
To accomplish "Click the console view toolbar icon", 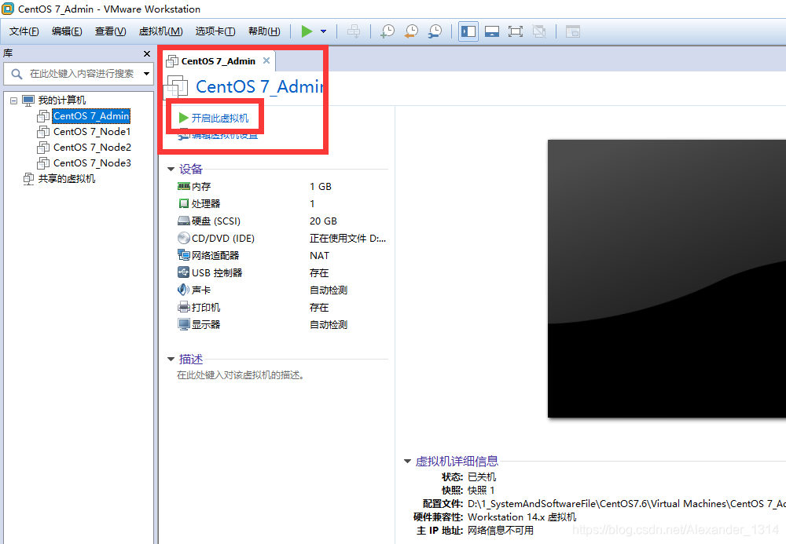I will [x=572, y=31].
